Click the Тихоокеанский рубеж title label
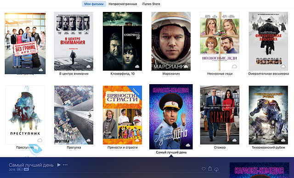The image size is (294, 178). point(268,147)
